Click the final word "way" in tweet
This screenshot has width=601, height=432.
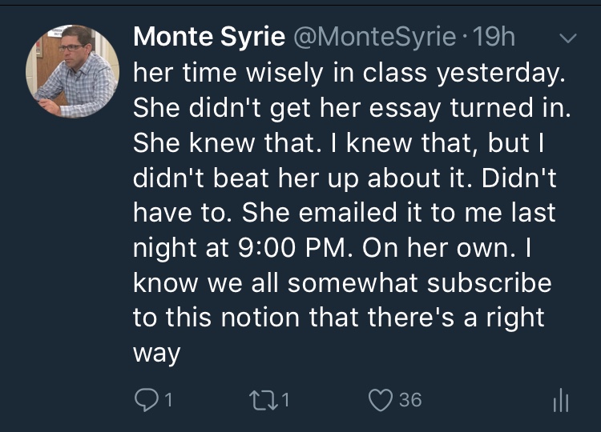click(x=156, y=354)
